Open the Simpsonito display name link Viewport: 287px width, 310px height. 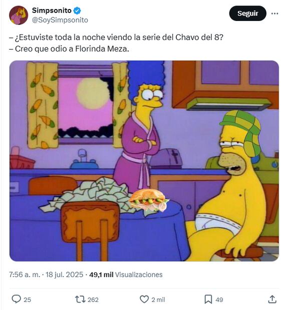point(52,10)
